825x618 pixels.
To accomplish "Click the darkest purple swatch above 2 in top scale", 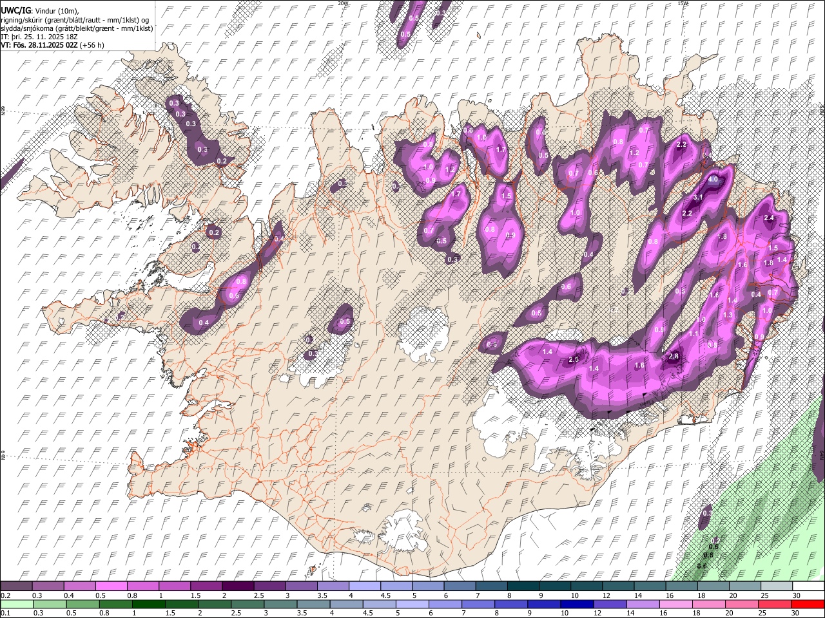I will click(237, 586).
